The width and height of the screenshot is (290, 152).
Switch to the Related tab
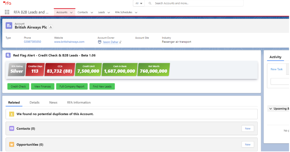(x=14, y=103)
